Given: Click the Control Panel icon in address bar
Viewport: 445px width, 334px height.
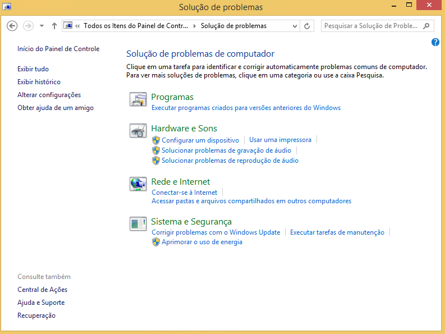Looking at the screenshot, I should [68, 26].
